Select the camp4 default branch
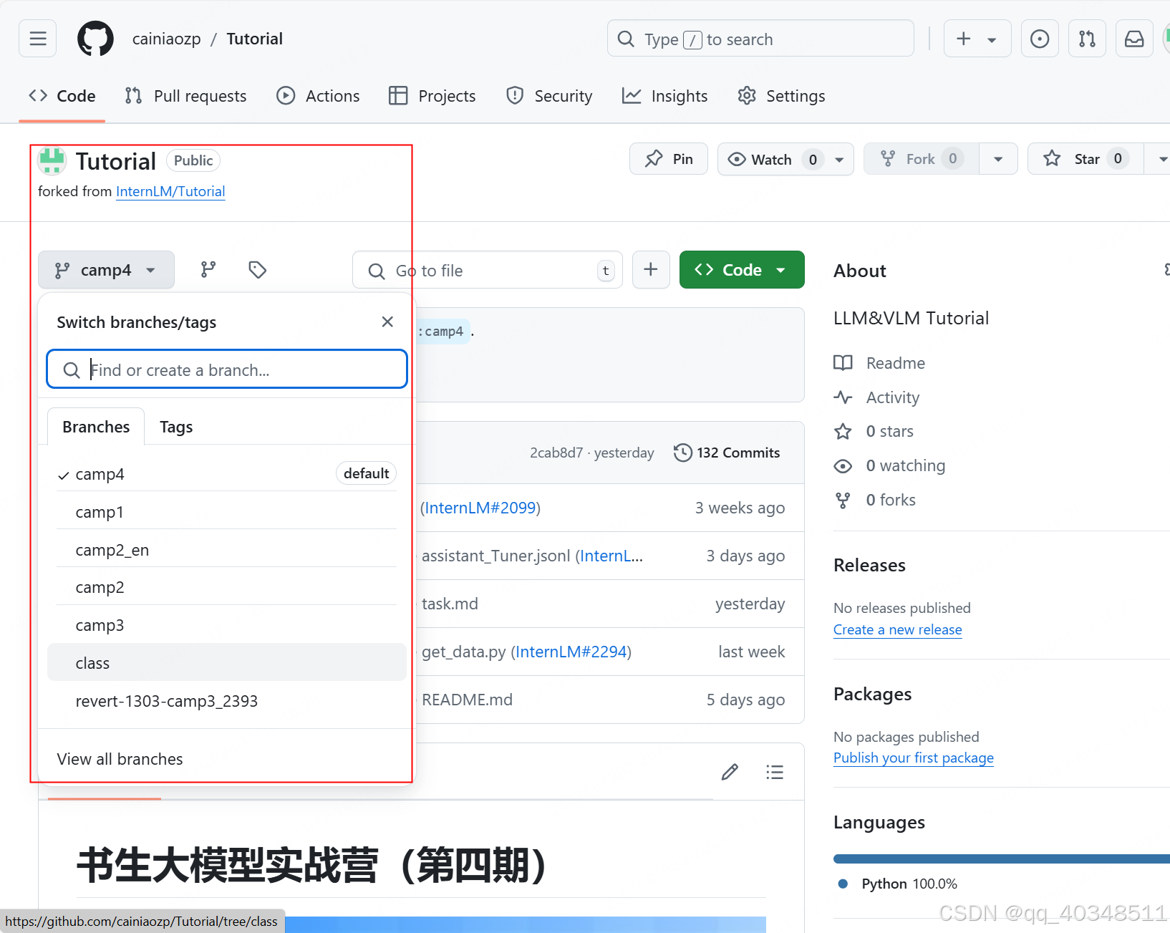 click(227, 474)
